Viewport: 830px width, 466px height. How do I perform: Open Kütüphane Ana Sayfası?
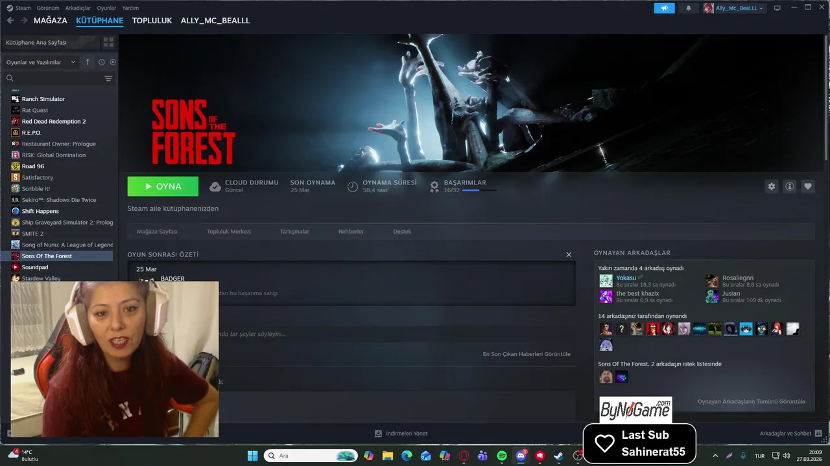[36, 42]
